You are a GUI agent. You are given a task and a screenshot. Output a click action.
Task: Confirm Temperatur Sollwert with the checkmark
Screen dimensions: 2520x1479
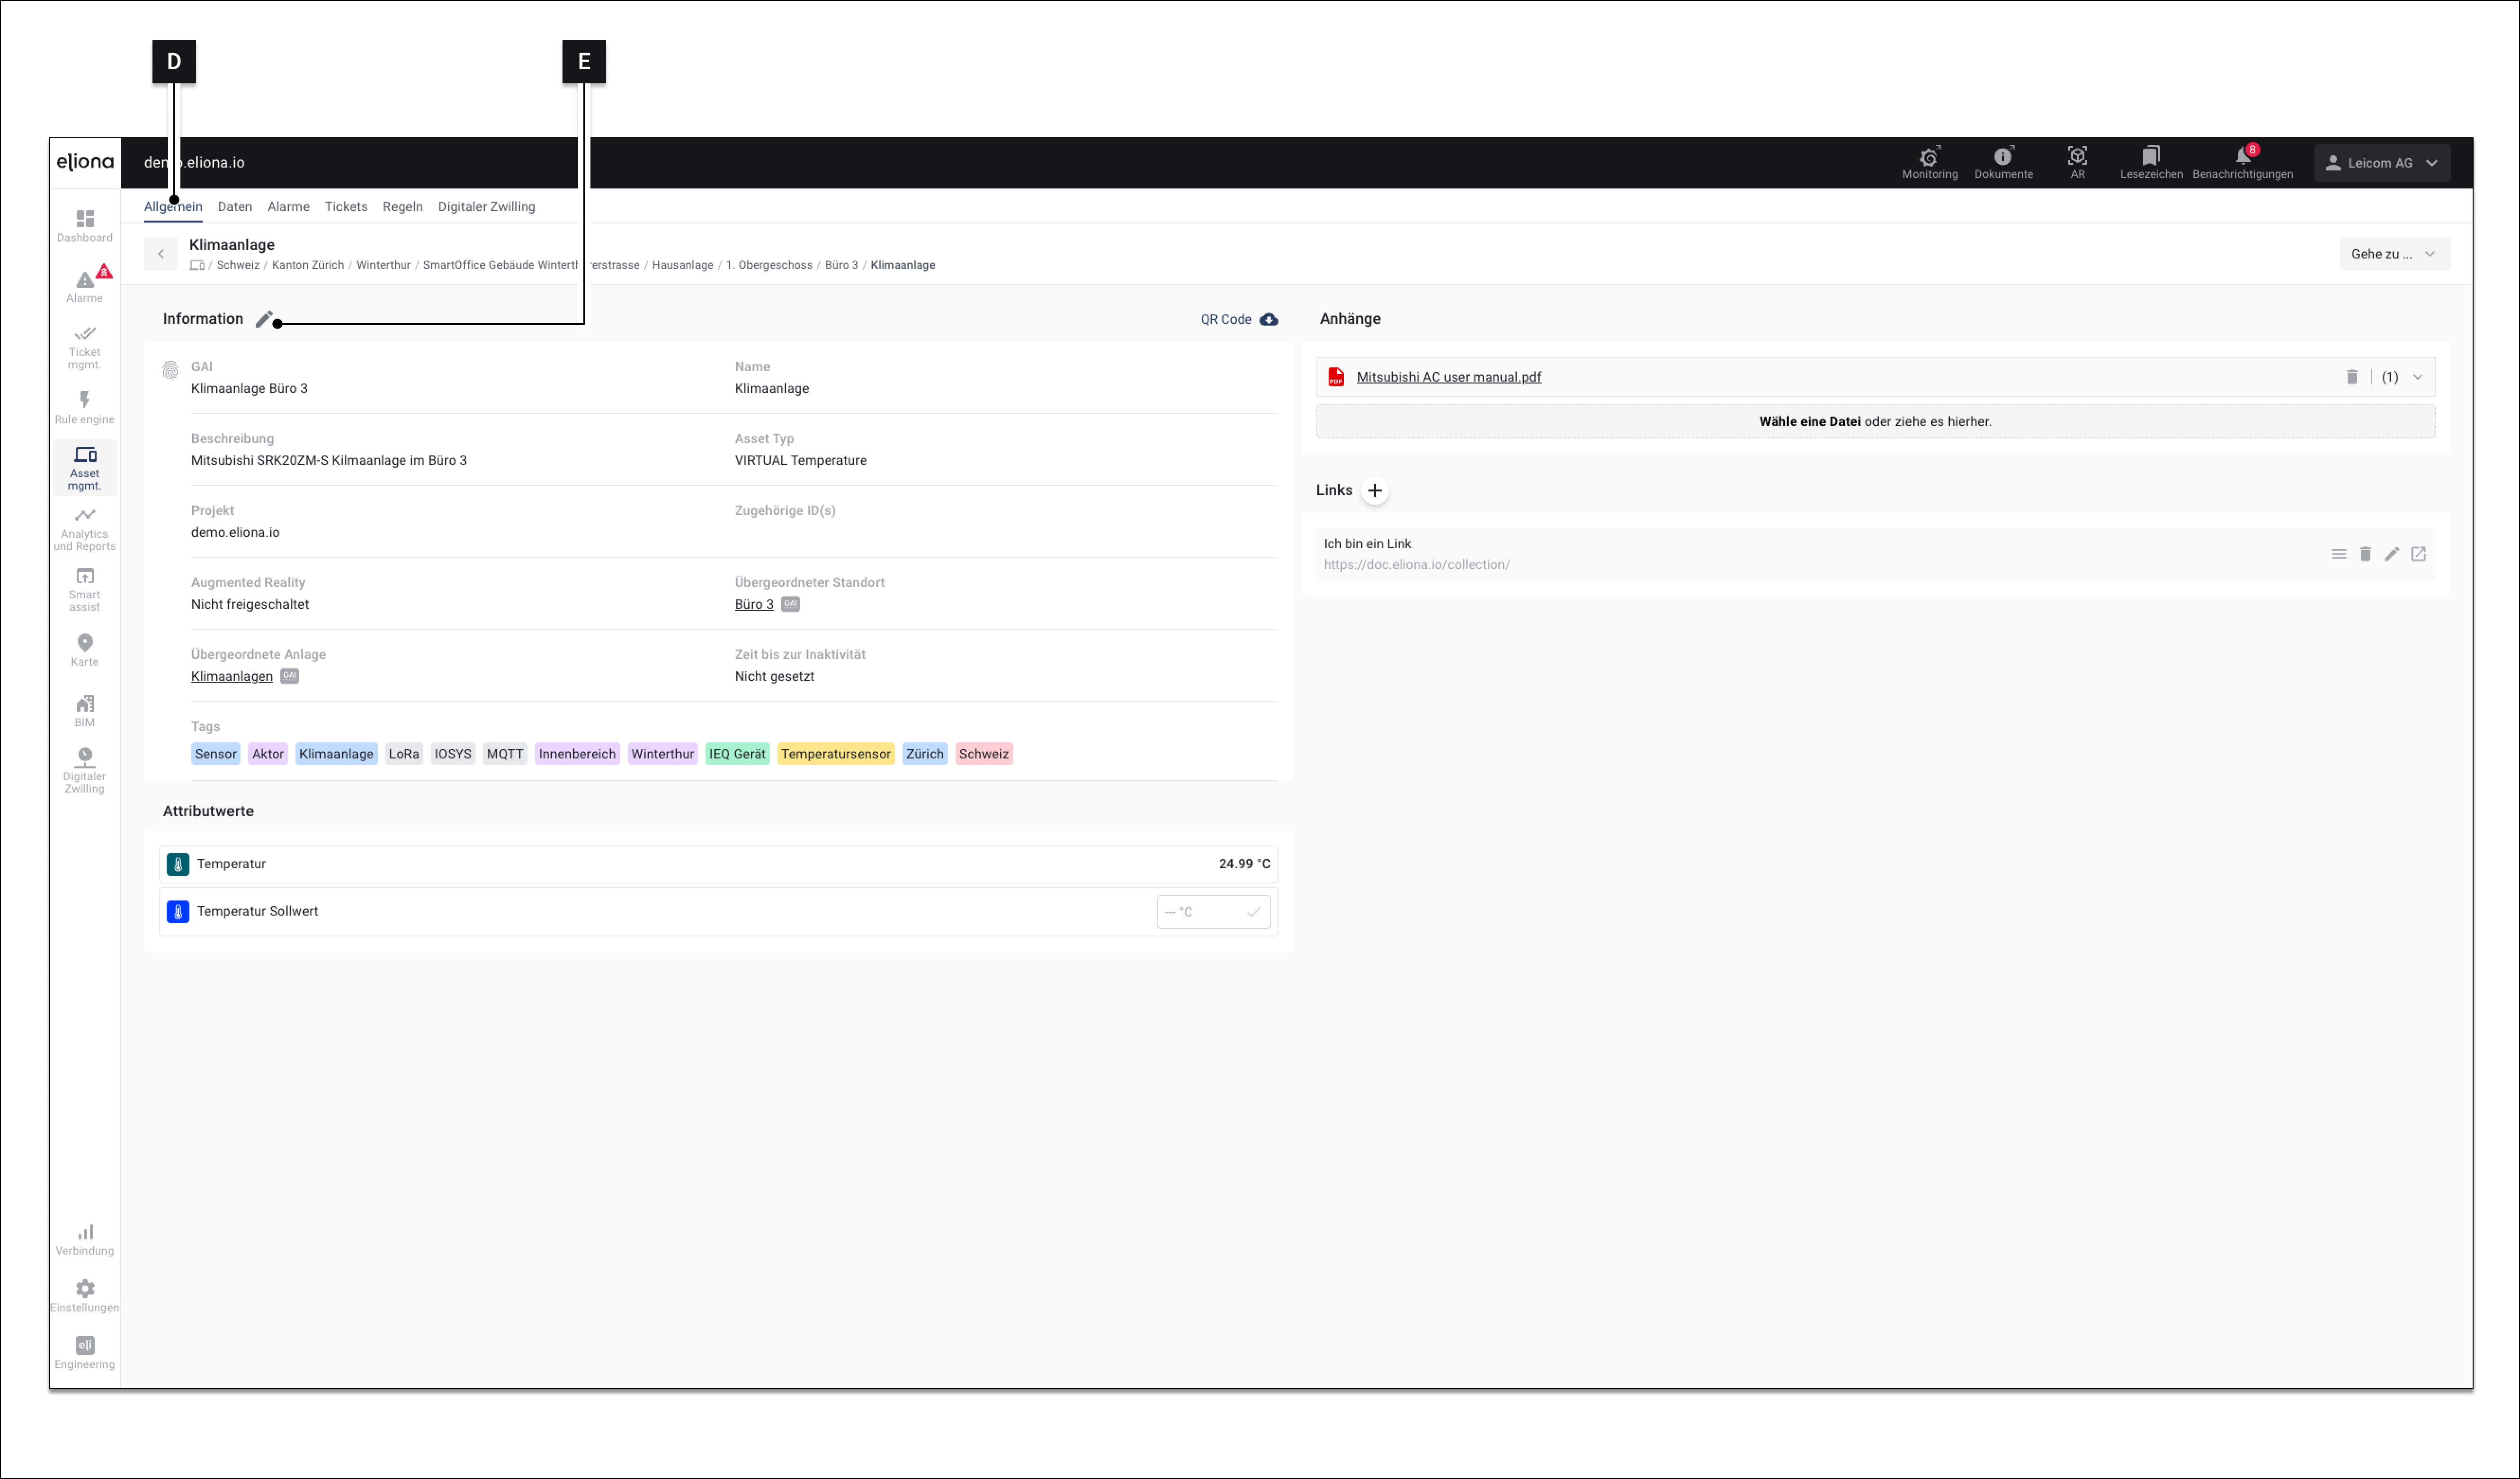(x=1253, y=912)
